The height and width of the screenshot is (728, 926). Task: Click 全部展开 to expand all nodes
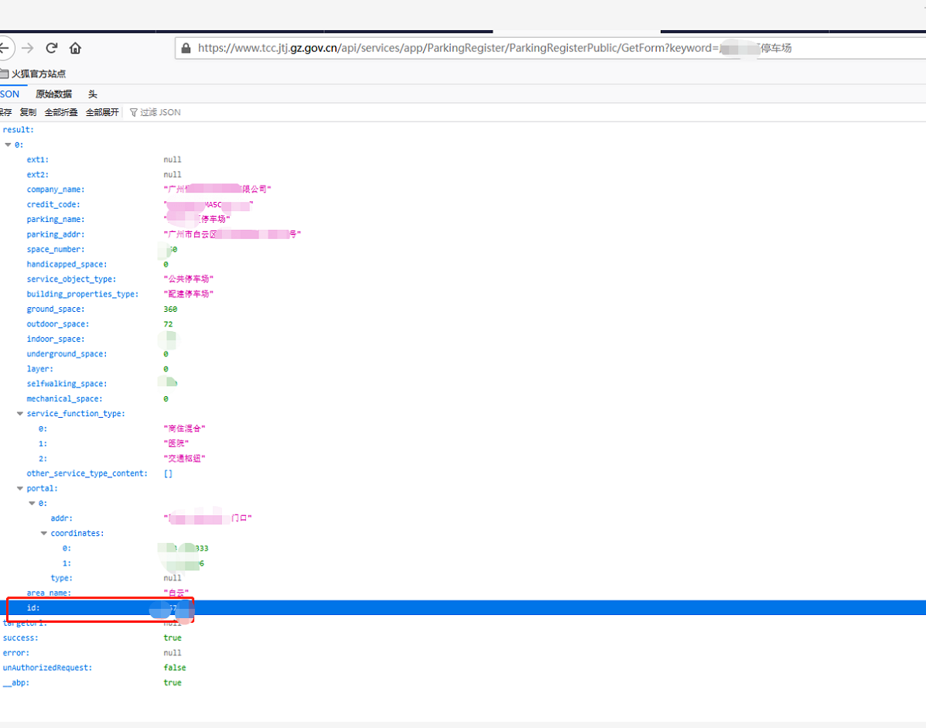(x=102, y=112)
